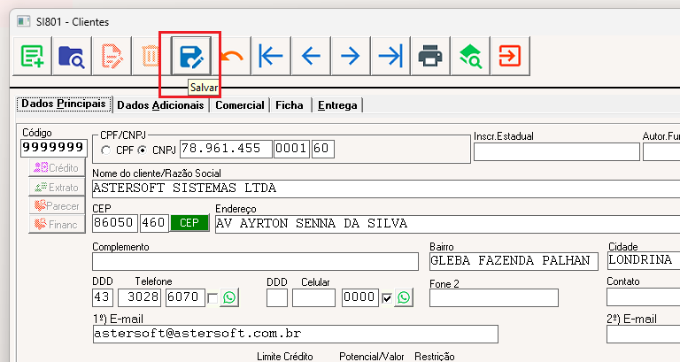Select the CNPJ radio button
Viewport: 680px width, 362px height.
[142, 150]
